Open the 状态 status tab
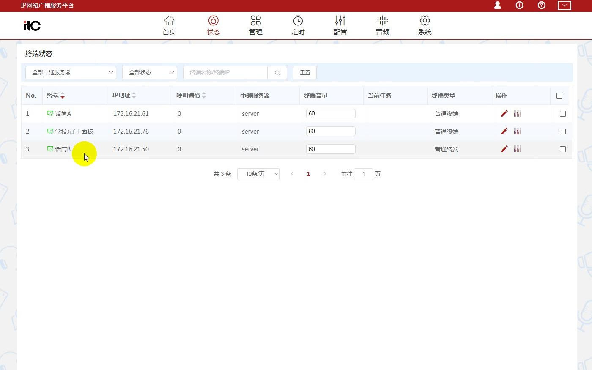Screen dimensions: 592x370 213,25
